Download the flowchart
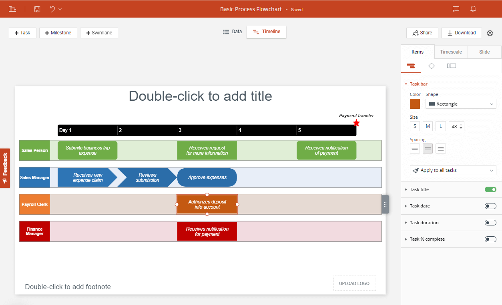The width and height of the screenshot is (502, 305). 461,33
